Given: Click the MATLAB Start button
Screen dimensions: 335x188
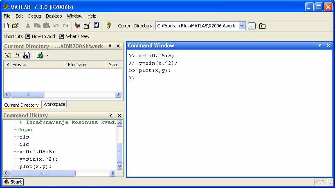Looking at the screenshot, I should (x=13, y=182).
